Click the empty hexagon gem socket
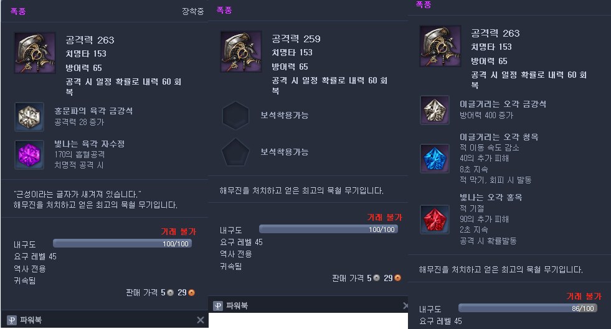Image resolution: width=611 pixels, height=329 pixels. pyautogui.click(x=235, y=115)
